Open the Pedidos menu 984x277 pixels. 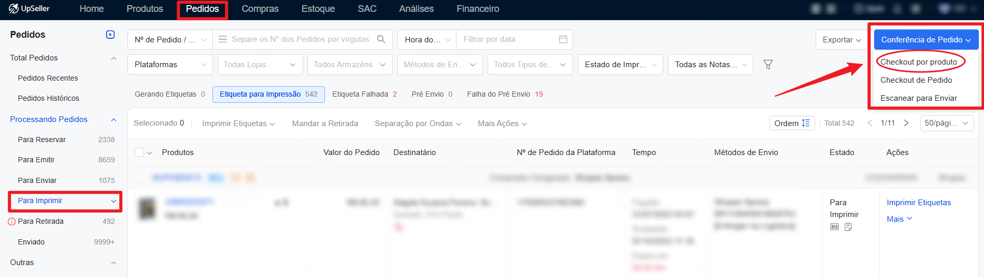[x=202, y=9]
